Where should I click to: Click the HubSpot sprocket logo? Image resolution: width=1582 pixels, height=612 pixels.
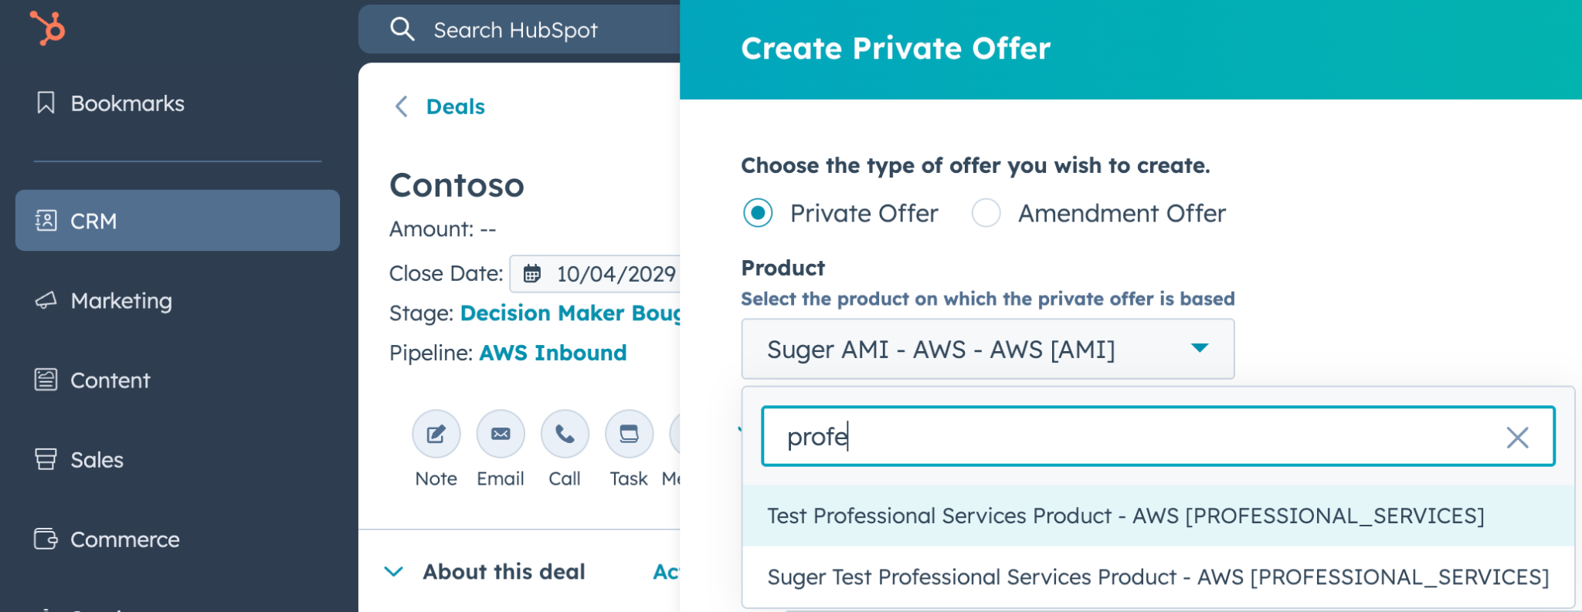click(x=48, y=28)
